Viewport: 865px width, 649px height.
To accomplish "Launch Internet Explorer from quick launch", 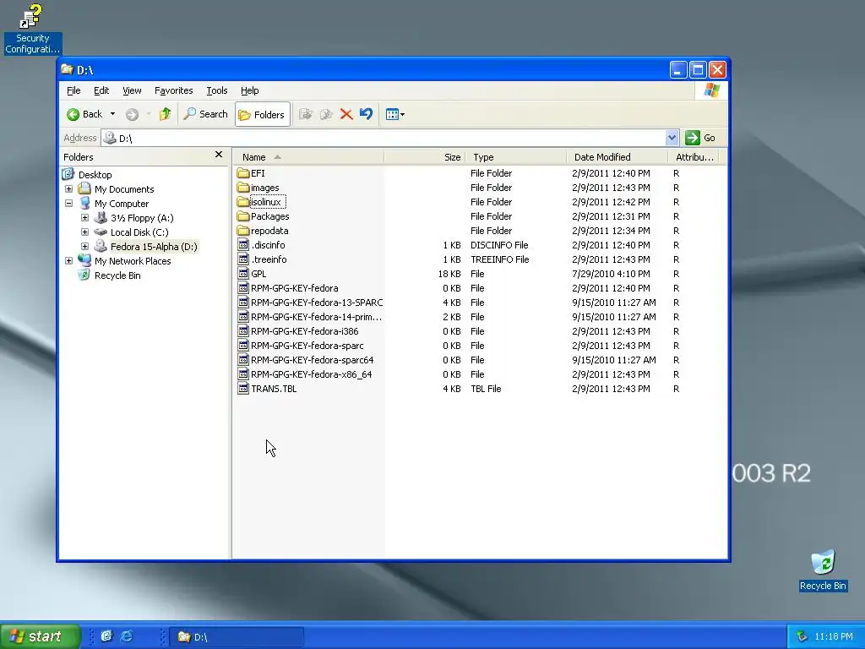I will pos(127,636).
